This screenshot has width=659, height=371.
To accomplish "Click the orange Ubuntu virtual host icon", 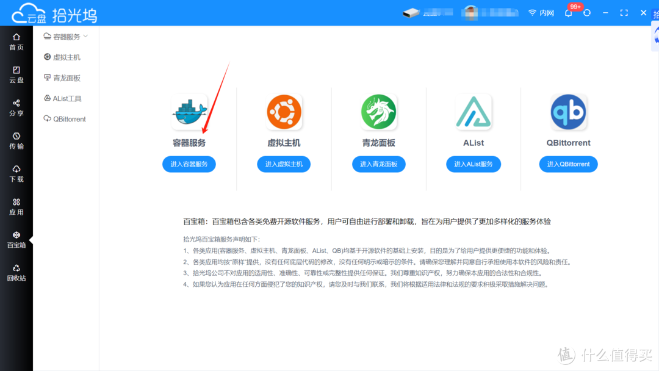I will coord(284,112).
